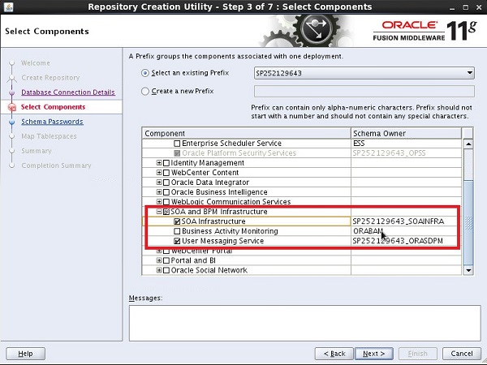Screen dimensions: 487x365
Task: Uncheck the SOA and BPM Infrastructure checkbox
Action: [x=166, y=212]
